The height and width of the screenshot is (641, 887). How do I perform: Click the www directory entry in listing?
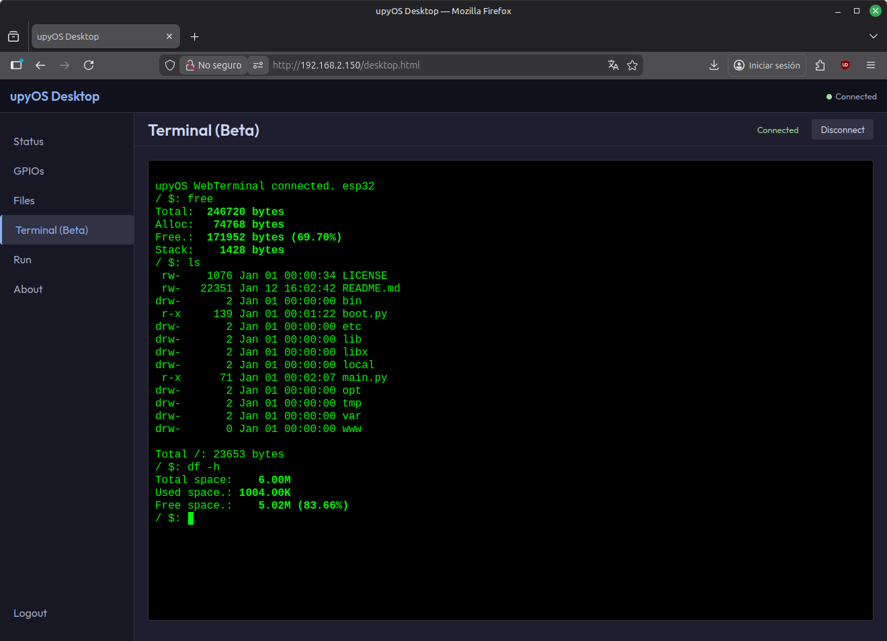point(352,429)
